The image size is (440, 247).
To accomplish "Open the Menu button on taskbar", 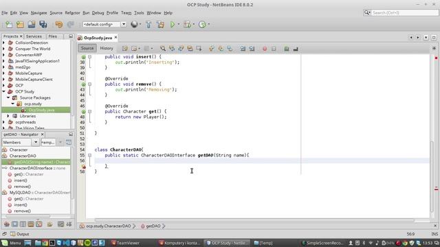I will (x=11, y=243).
